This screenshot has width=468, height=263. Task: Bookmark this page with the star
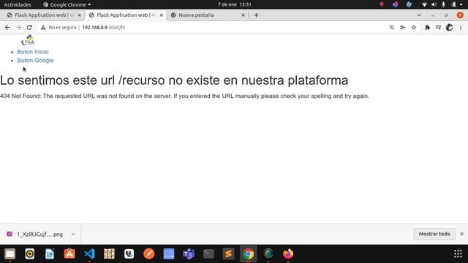[414, 28]
